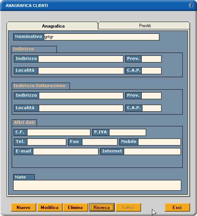
Task: Click the P.IVA input field
Action: point(127,132)
